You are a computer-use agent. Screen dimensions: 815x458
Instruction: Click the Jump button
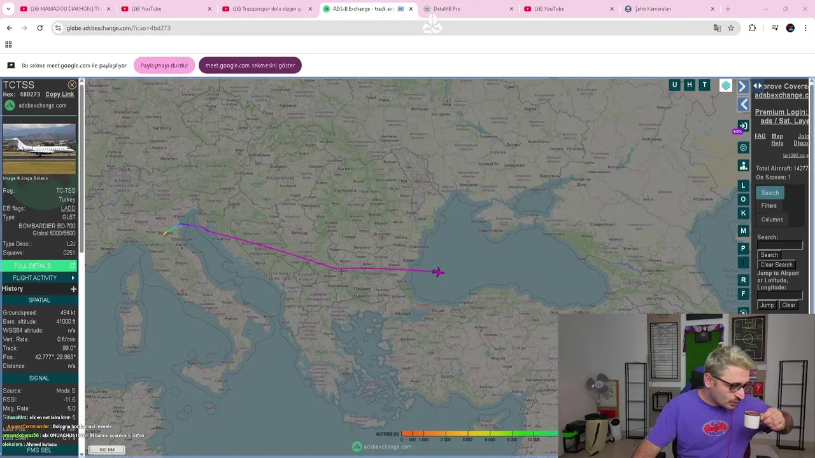[x=767, y=305]
